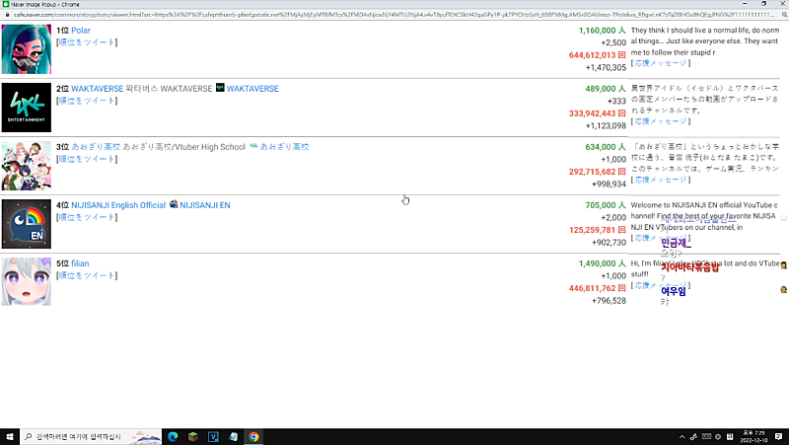789x445 pixels.
Task: Click zoom magnifier icon in address bar
Action: pos(784,15)
